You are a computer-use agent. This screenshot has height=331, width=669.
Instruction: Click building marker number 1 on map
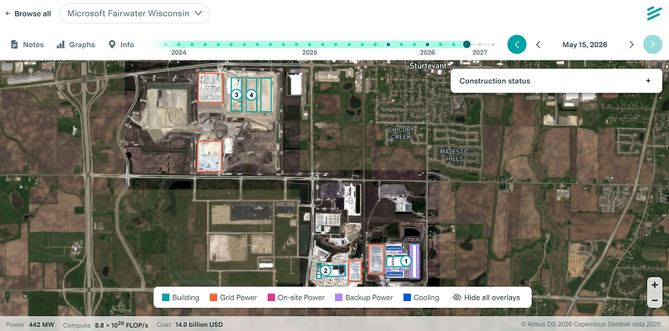click(x=405, y=262)
